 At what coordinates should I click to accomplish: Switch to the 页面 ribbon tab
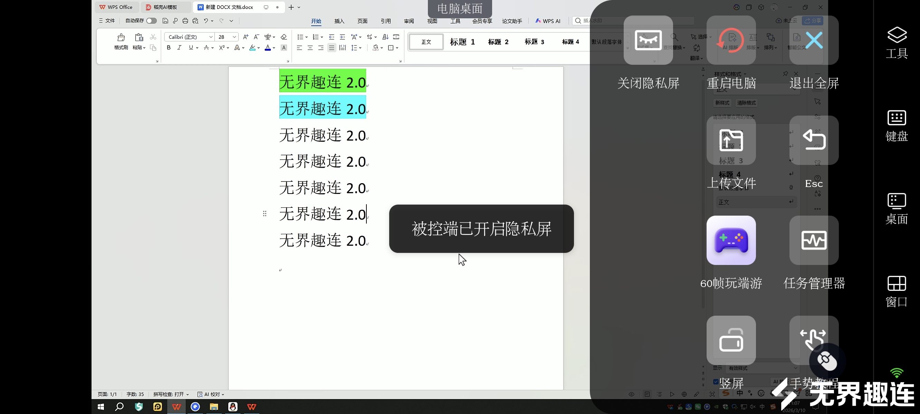point(363,21)
